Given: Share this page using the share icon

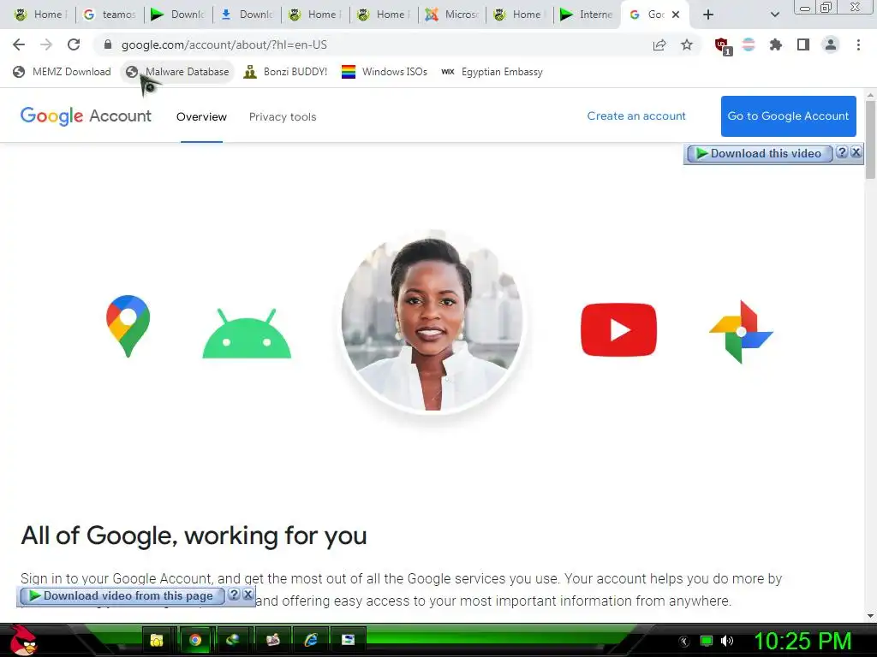Looking at the screenshot, I should click(x=659, y=45).
